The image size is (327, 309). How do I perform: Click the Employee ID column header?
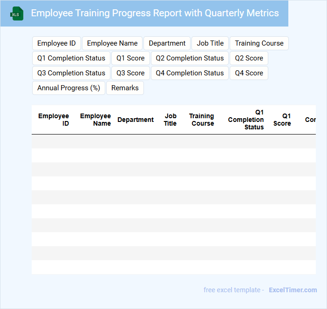click(54, 120)
